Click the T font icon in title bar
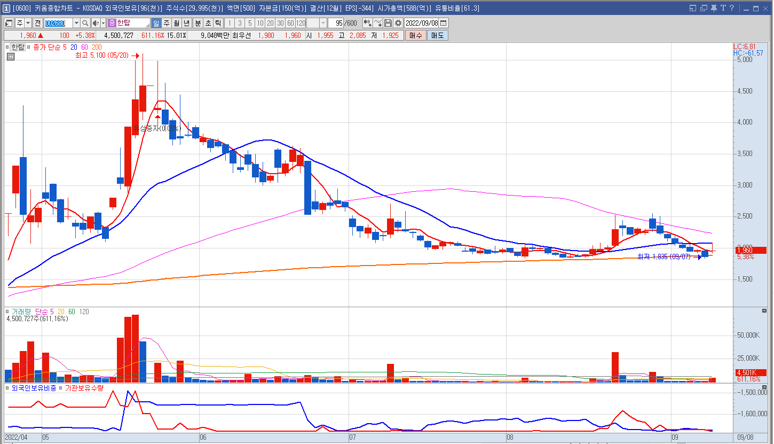Screen dimensions: 774x444 click(723, 8)
